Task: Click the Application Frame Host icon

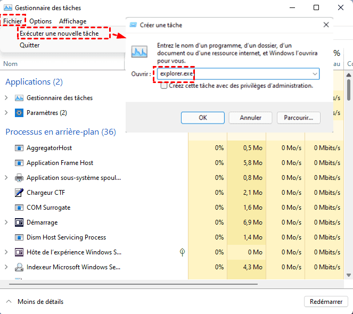Action: 19,163
